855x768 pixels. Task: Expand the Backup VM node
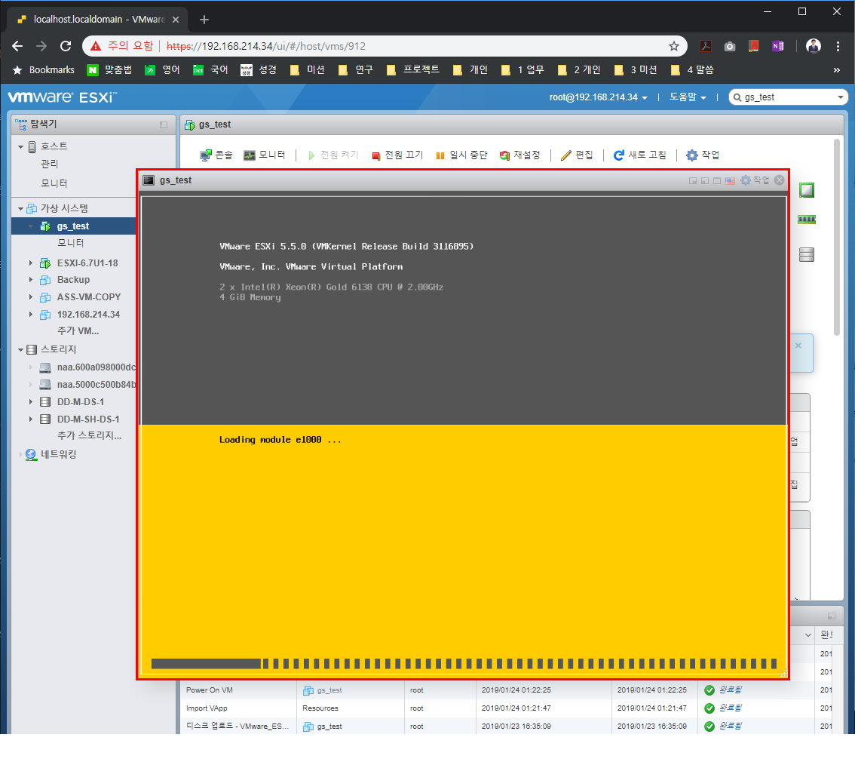[31, 280]
